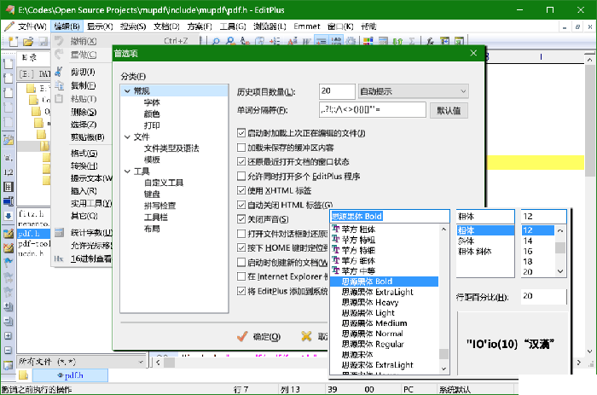Click the blue down-arrow icon in left toolbar
The width and height of the screenshot is (597, 395).
(x=8, y=216)
